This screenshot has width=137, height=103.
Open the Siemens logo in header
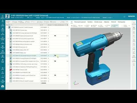pos(131,16)
